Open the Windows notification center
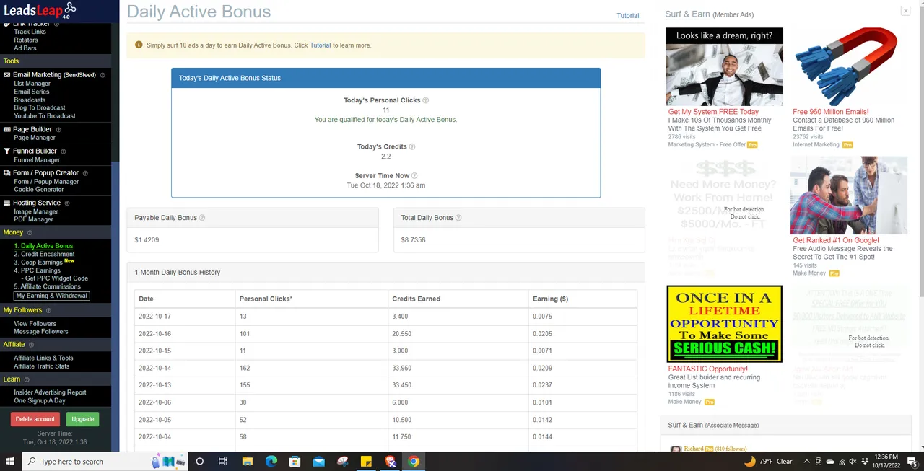 (912, 462)
